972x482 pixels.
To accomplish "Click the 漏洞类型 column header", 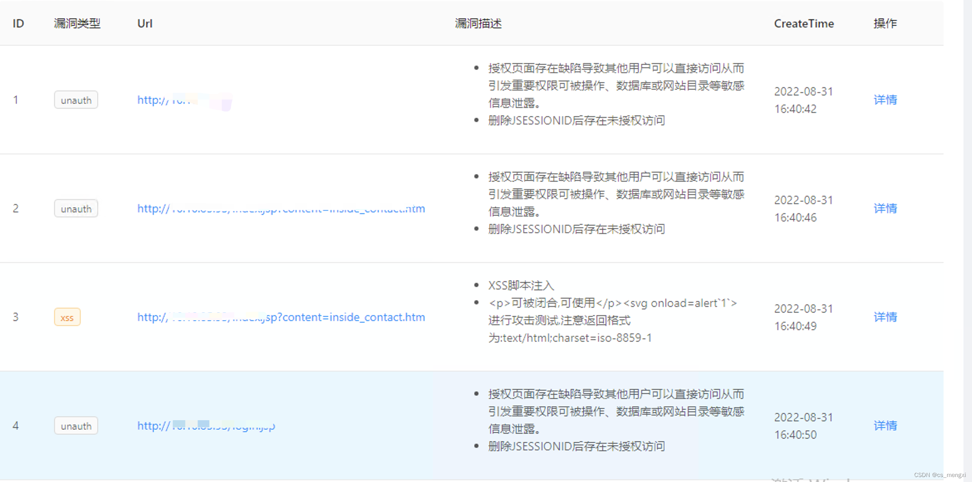I will [x=77, y=24].
